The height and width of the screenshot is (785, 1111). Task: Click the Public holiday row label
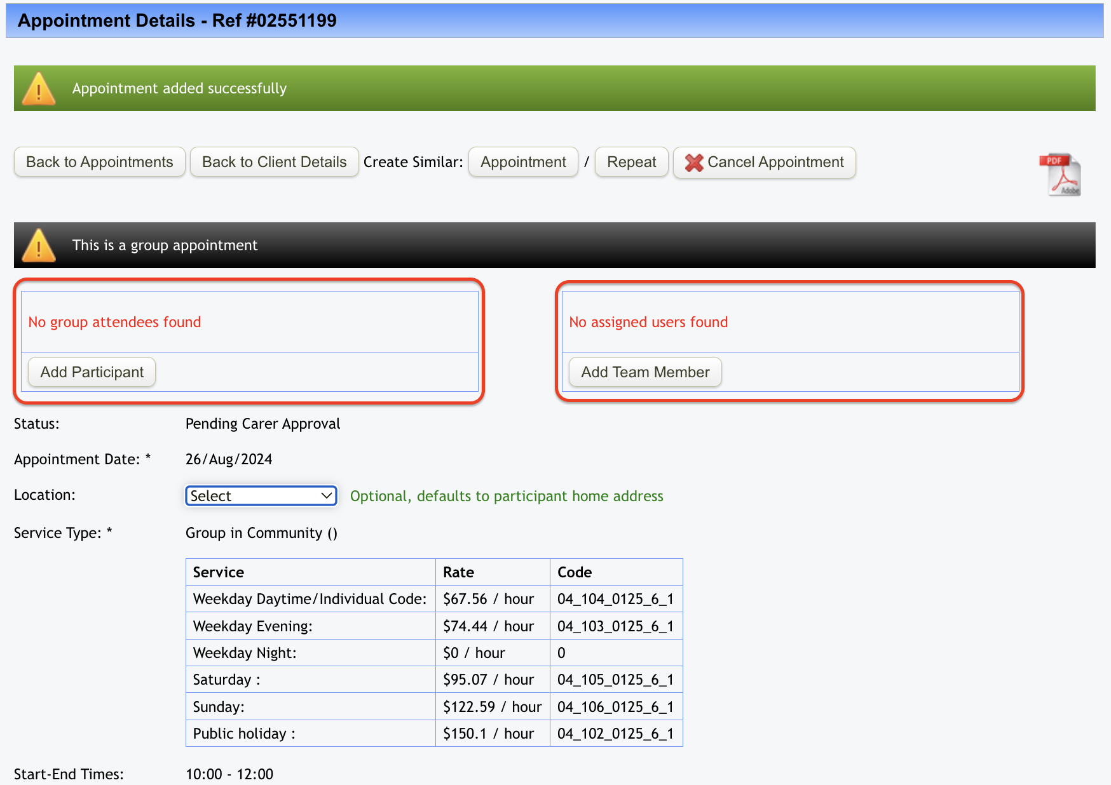pos(310,734)
